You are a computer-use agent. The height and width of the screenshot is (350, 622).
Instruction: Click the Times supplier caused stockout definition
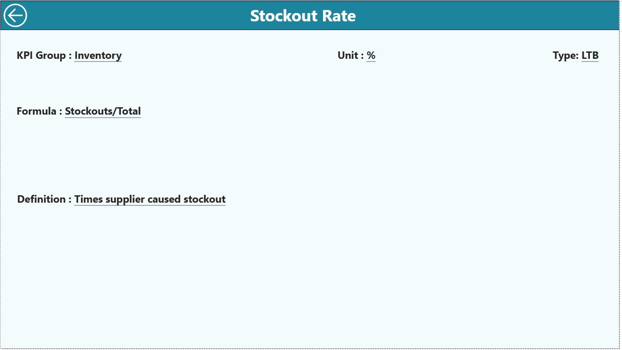click(x=150, y=199)
